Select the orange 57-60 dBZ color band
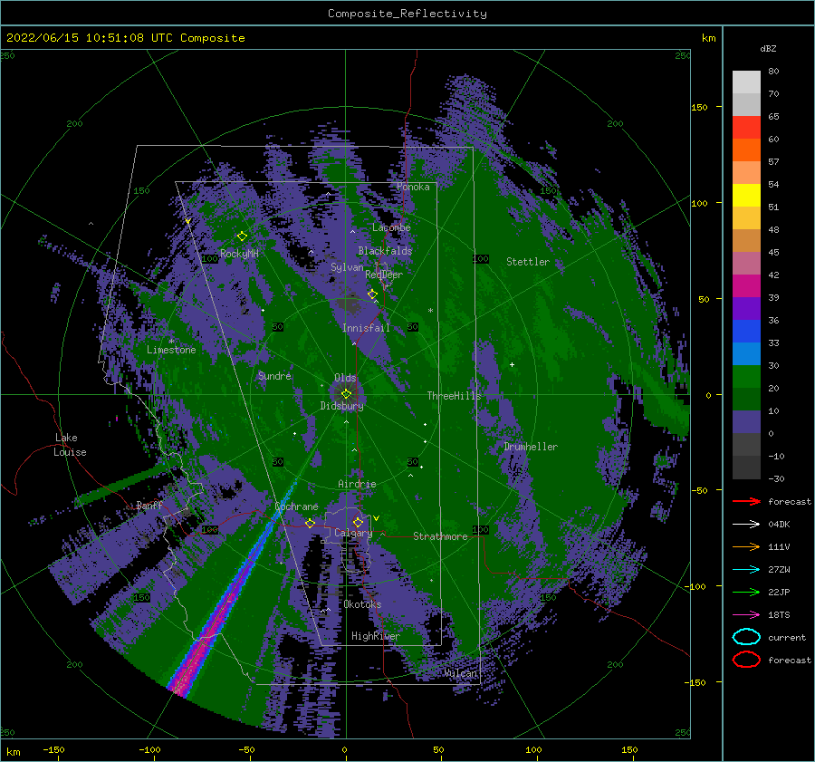The width and height of the screenshot is (815, 762). point(746,150)
